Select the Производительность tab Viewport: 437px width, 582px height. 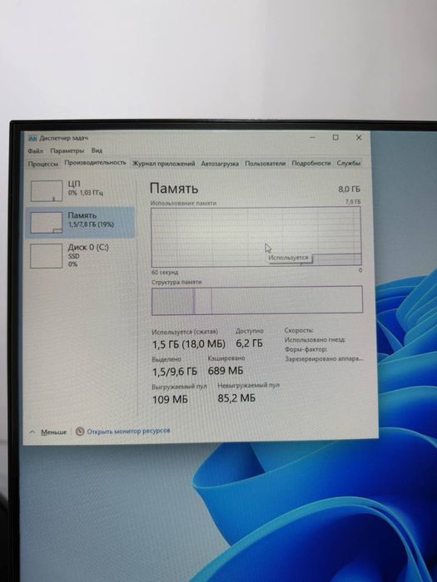[96, 163]
